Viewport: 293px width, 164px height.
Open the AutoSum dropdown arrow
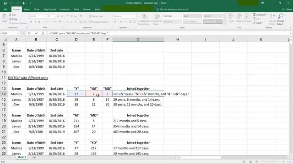tap(267, 15)
